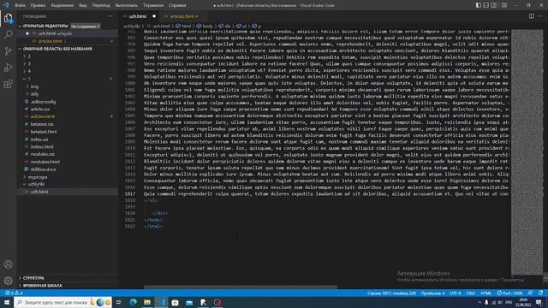Open betatest.html in explorer

44,132
